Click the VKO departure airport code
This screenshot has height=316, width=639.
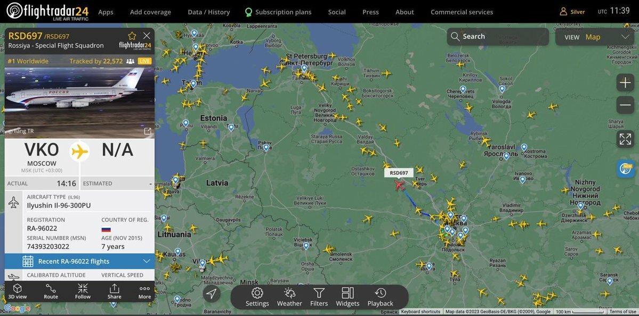(42, 149)
